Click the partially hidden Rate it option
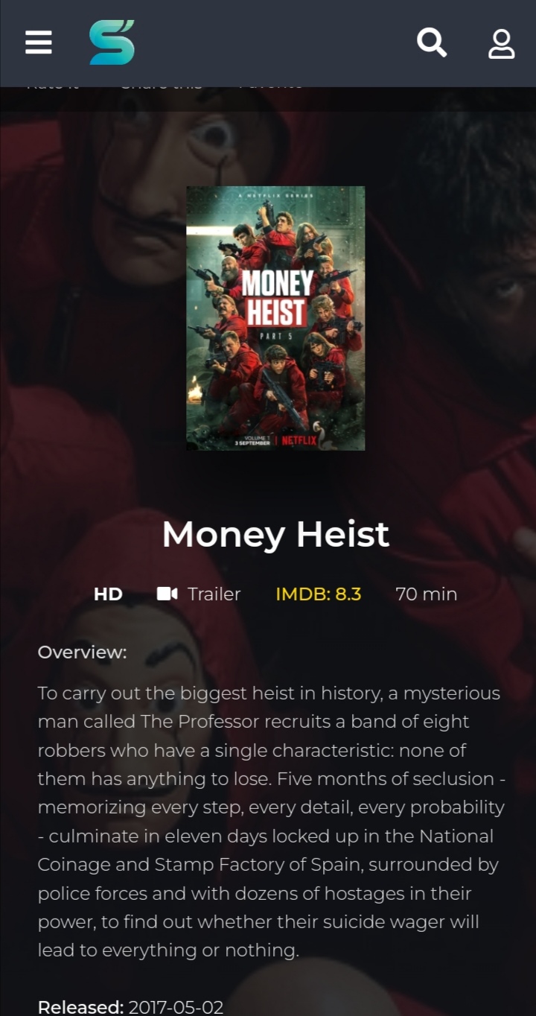 tap(53, 84)
